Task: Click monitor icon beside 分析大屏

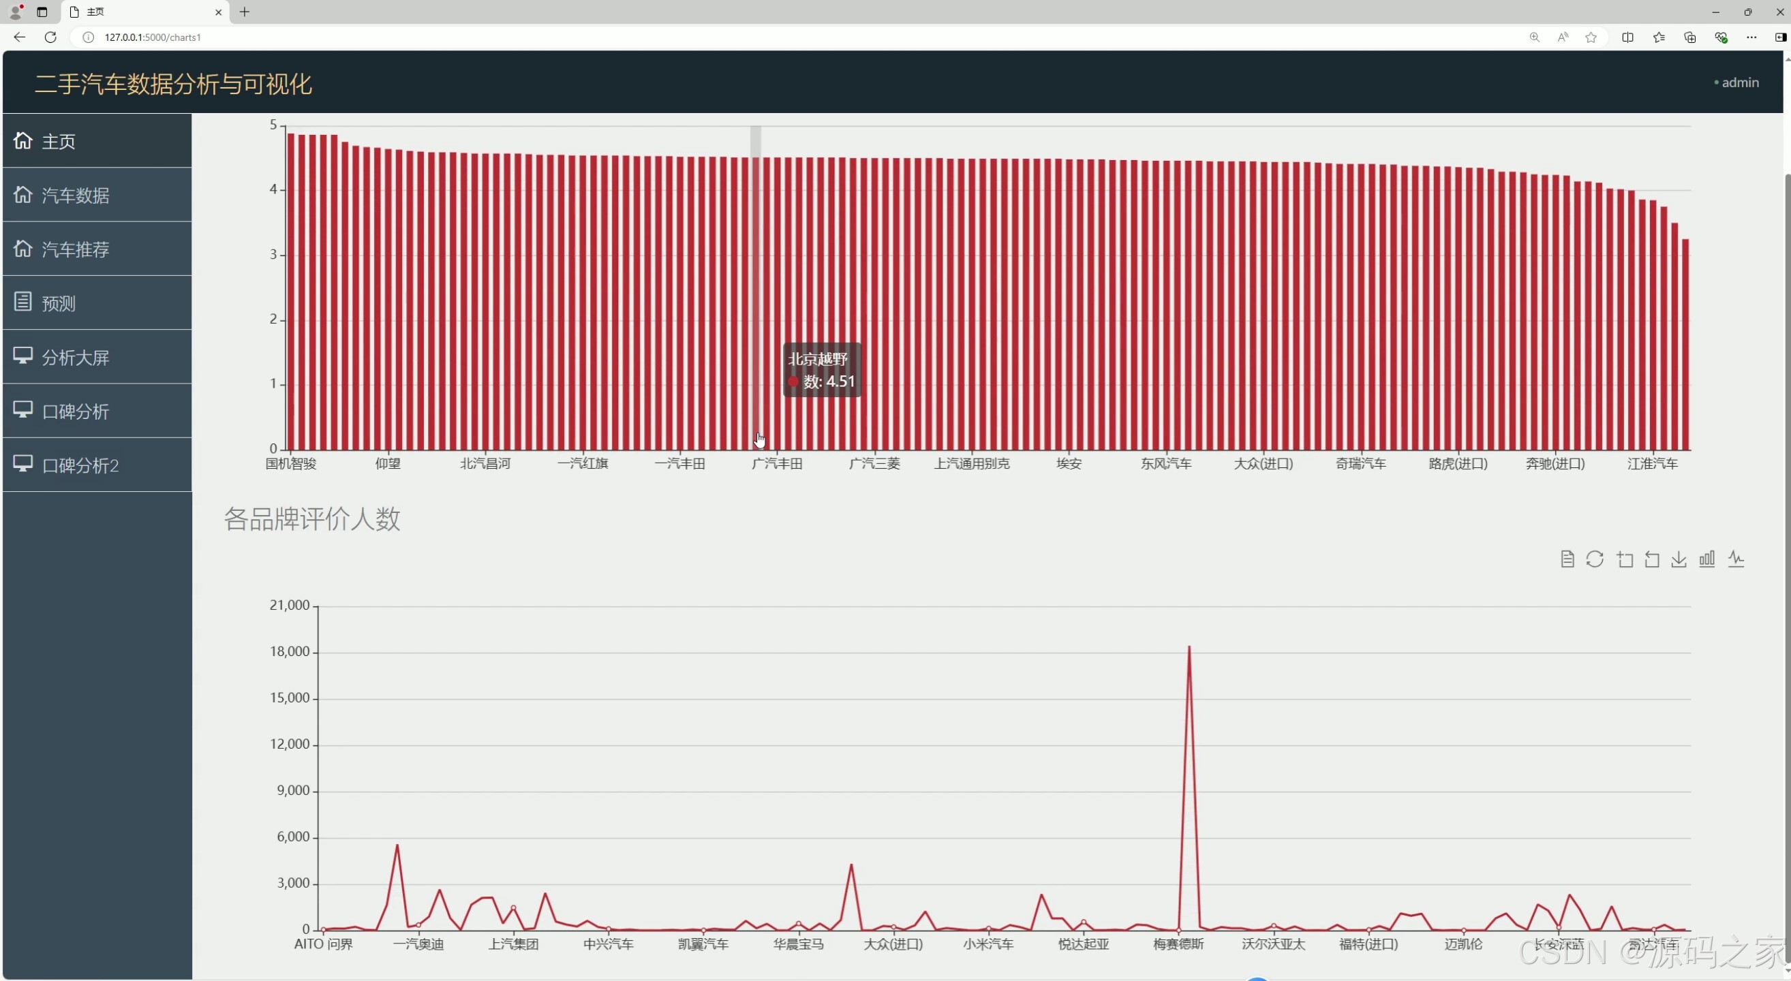Action: tap(23, 356)
